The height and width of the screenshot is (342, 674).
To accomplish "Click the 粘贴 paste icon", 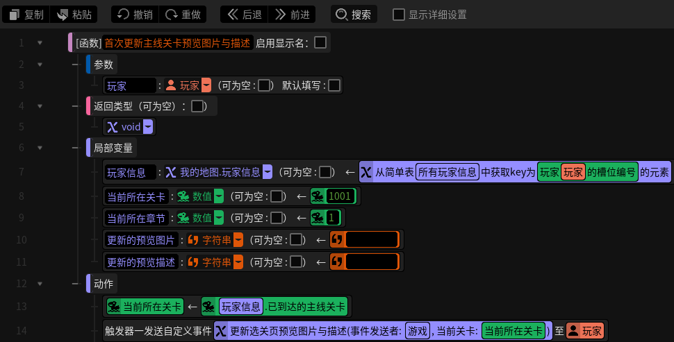I will coord(63,15).
